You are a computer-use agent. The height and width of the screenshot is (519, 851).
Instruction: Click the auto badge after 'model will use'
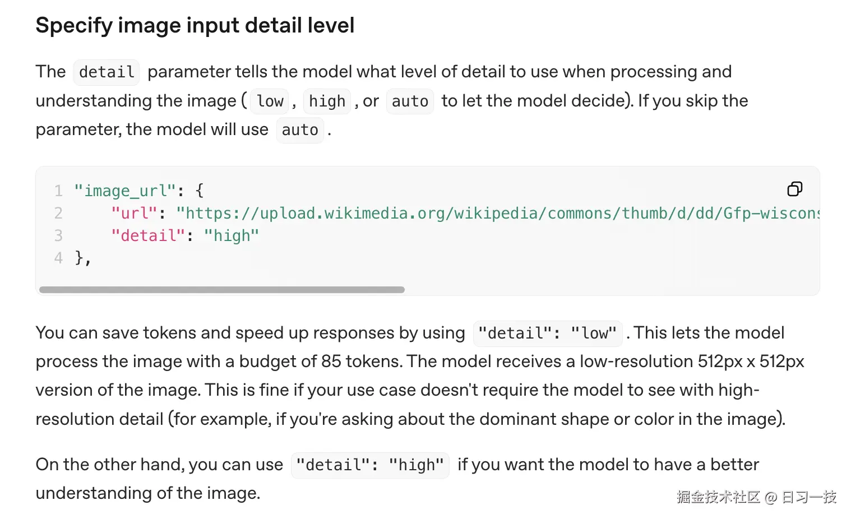pyautogui.click(x=300, y=130)
